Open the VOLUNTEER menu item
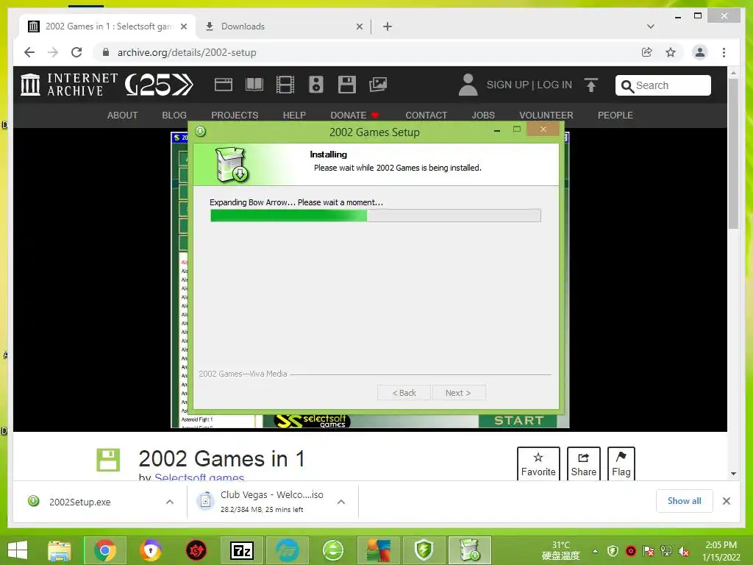Image resolution: width=753 pixels, height=565 pixels. tap(546, 116)
